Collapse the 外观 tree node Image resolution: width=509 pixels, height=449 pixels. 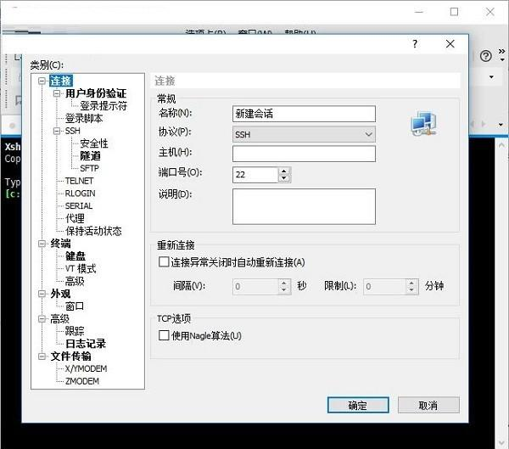42,294
